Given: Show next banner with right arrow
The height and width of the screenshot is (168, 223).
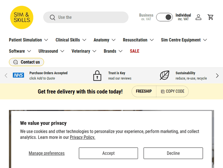Looking at the screenshot, I should [x=217, y=75].
